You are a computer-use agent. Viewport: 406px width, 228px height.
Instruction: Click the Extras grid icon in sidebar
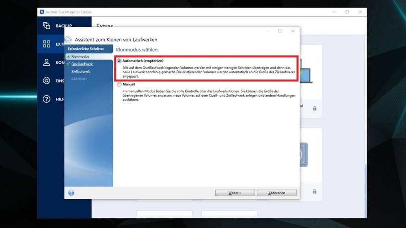(x=47, y=44)
